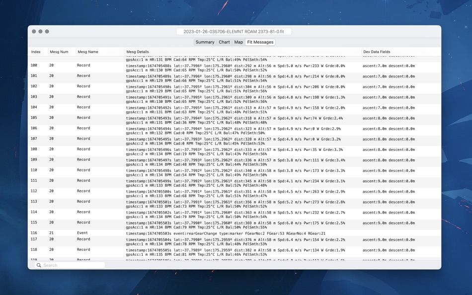Screen dimensions: 472x295
Task: Select row with index 104
Action: (235, 110)
